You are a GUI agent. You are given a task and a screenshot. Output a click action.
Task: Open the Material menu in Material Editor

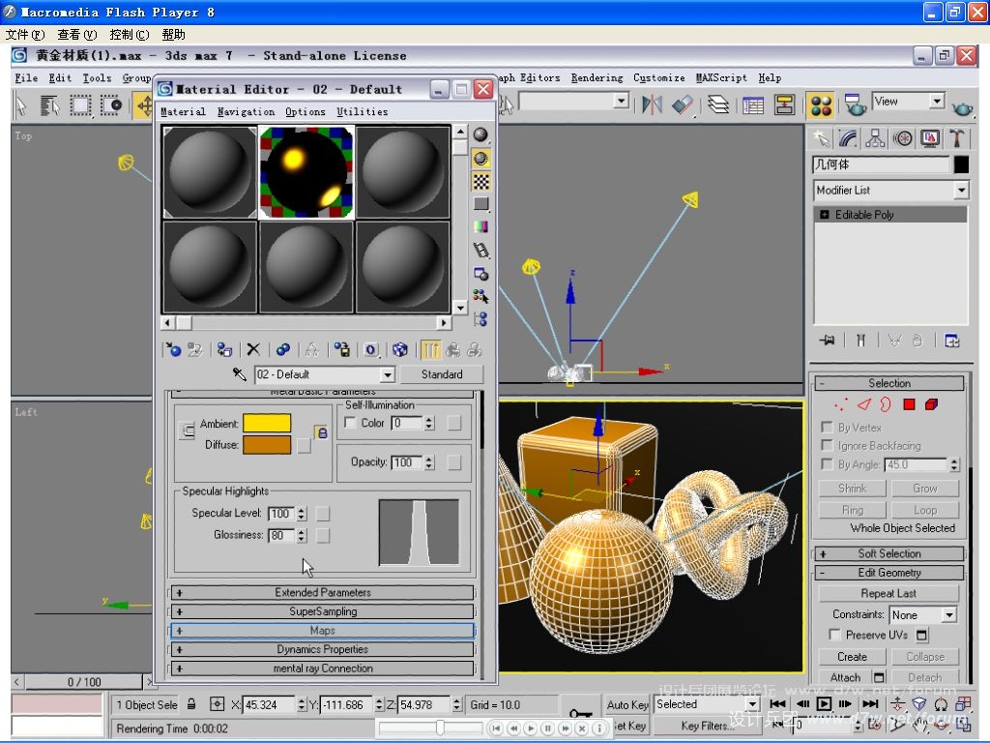pos(183,112)
